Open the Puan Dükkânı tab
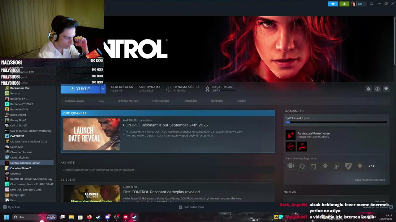This screenshot has width=396, height=222. point(161,101)
